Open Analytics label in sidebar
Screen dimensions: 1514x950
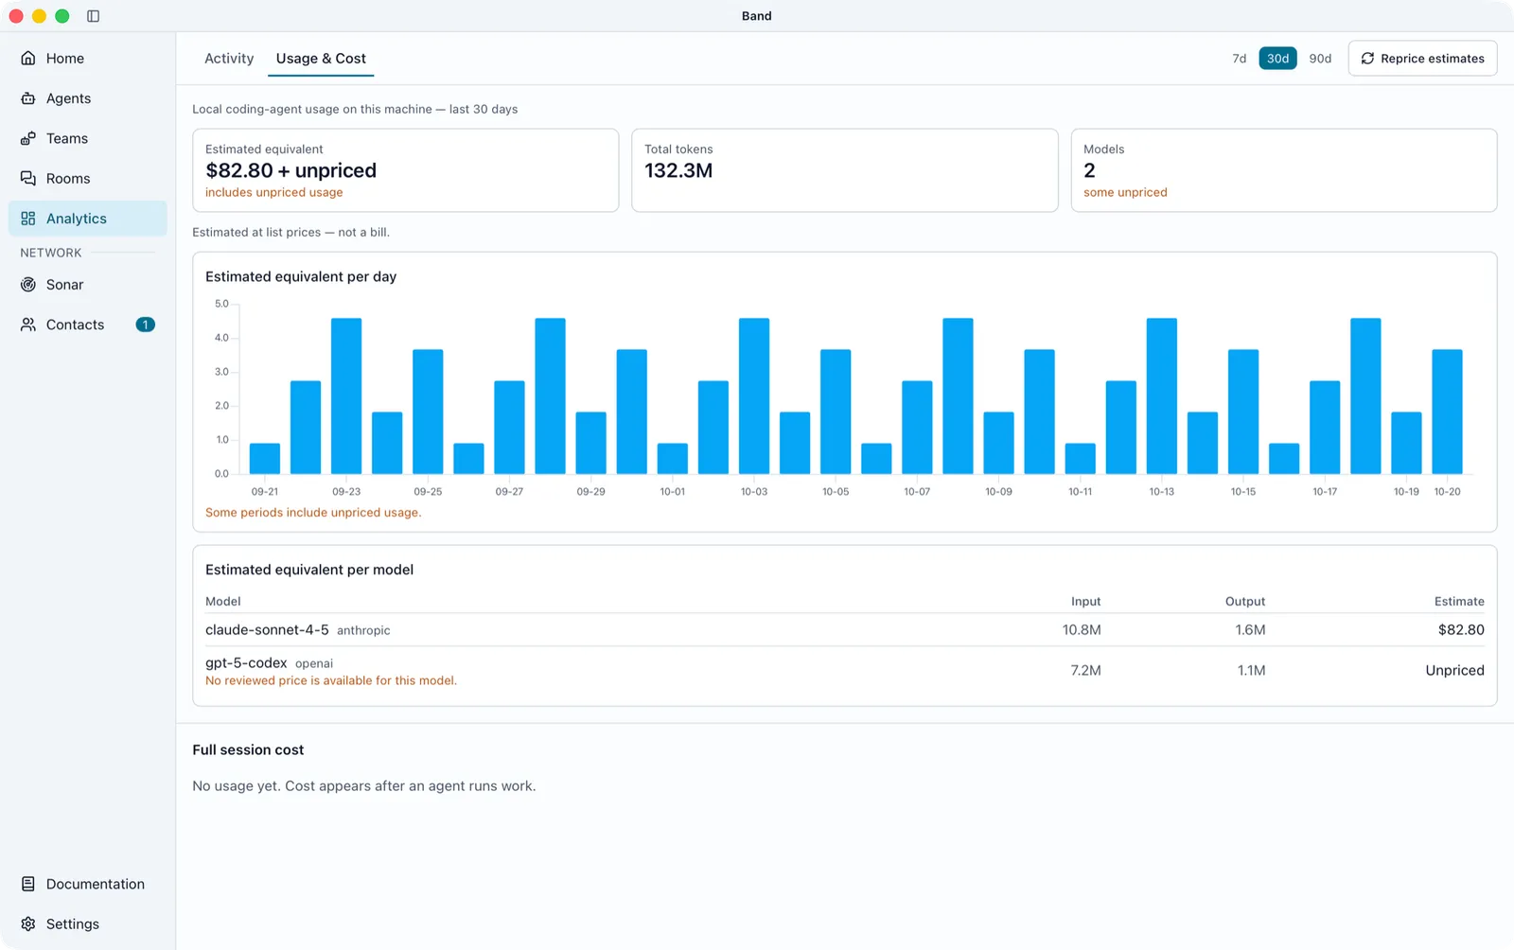[x=77, y=219]
